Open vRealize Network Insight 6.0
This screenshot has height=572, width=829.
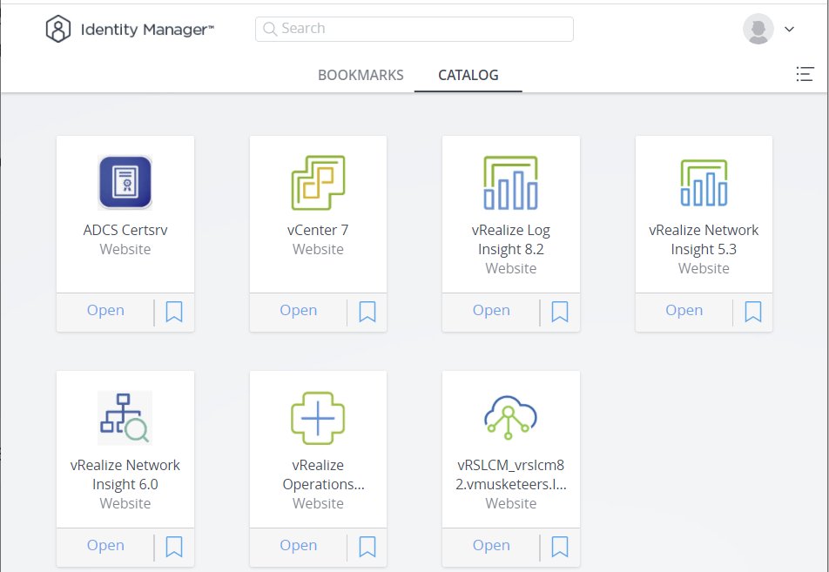[x=105, y=546]
